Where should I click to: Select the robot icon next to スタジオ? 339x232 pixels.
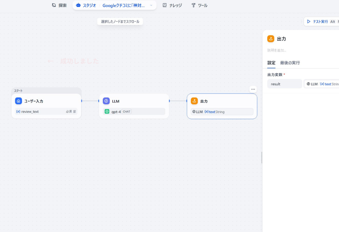tap(79, 5)
